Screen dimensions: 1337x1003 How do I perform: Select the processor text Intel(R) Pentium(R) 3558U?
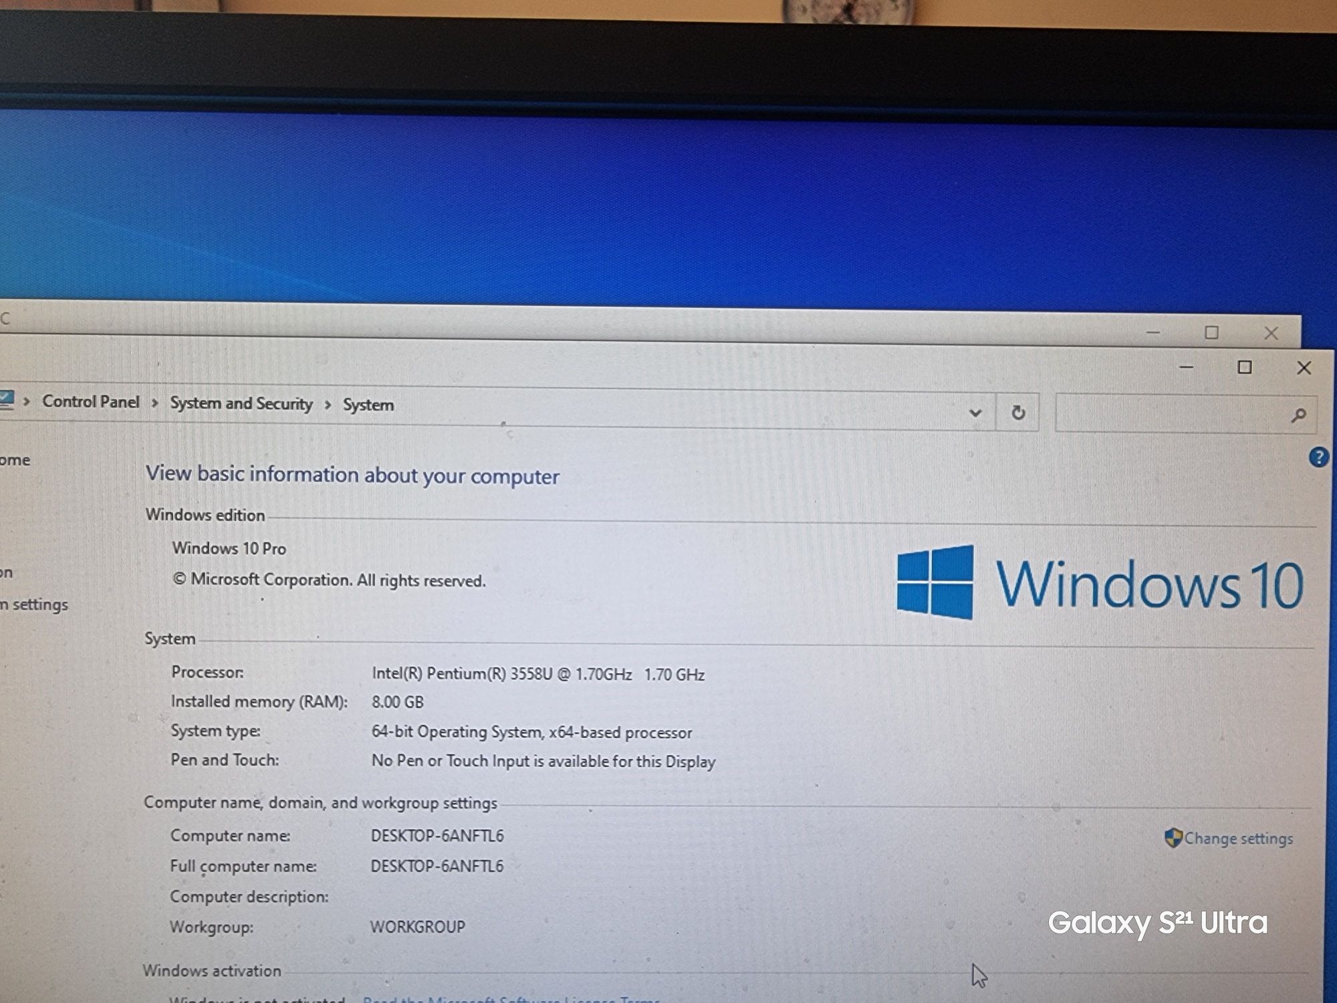point(463,673)
